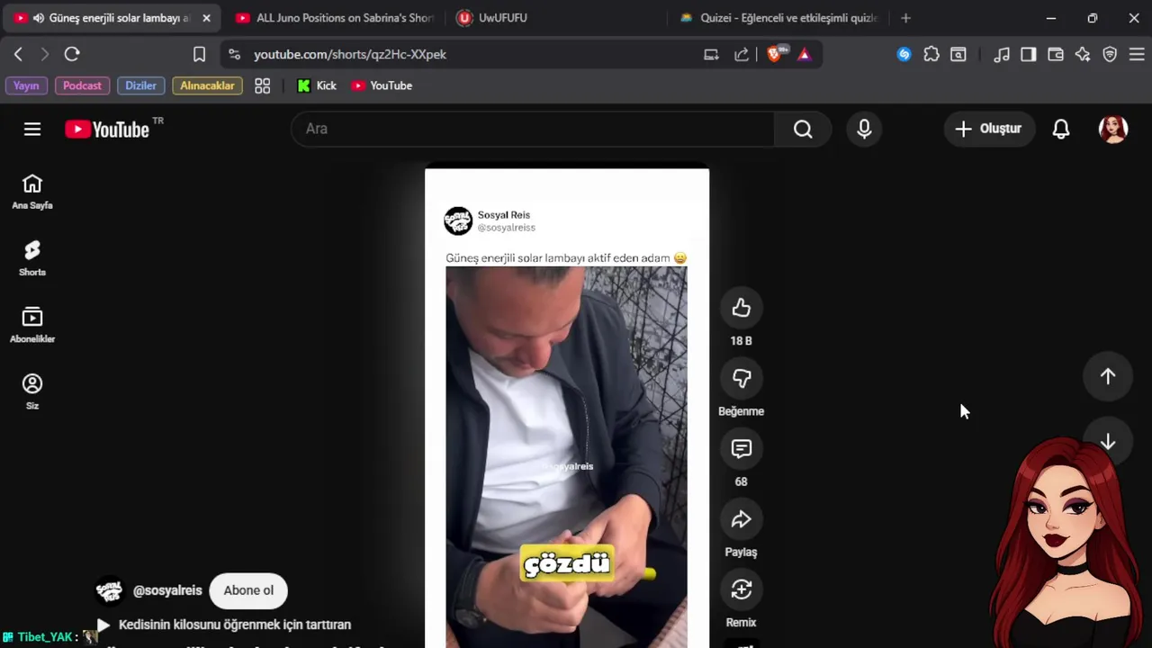This screenshot has width=1152, height=648.
Task: Open the account avatar menu
Action: click(x=1113, y=129)
